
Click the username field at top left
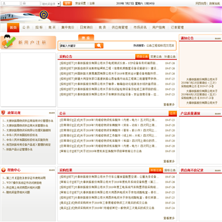click(11, 4)
